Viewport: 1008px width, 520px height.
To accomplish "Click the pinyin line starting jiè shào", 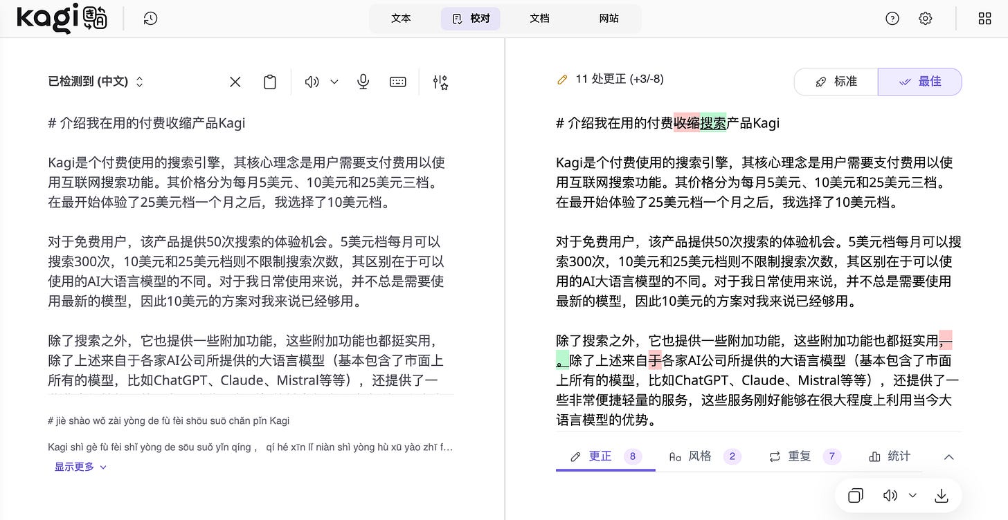I will click(169, 420).
